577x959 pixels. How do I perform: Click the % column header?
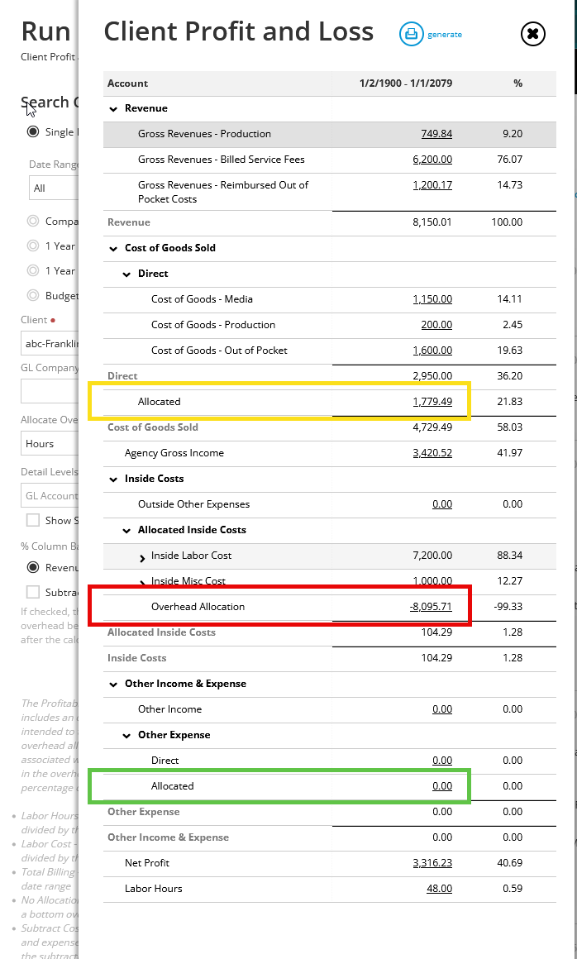pos(517,83)
